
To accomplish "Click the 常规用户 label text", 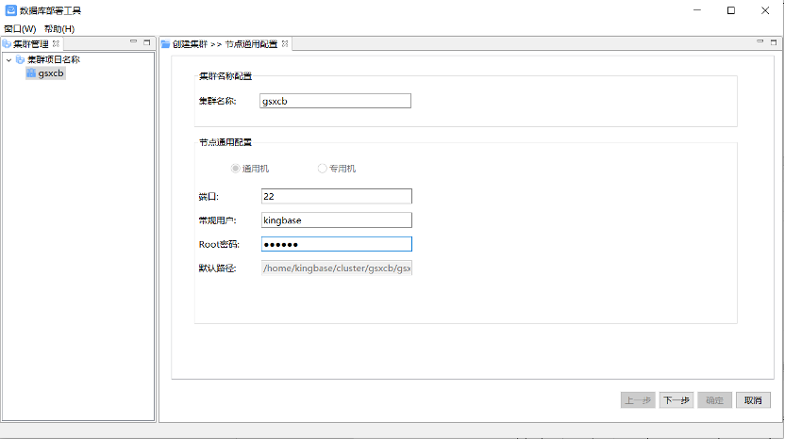I will 217,220.
